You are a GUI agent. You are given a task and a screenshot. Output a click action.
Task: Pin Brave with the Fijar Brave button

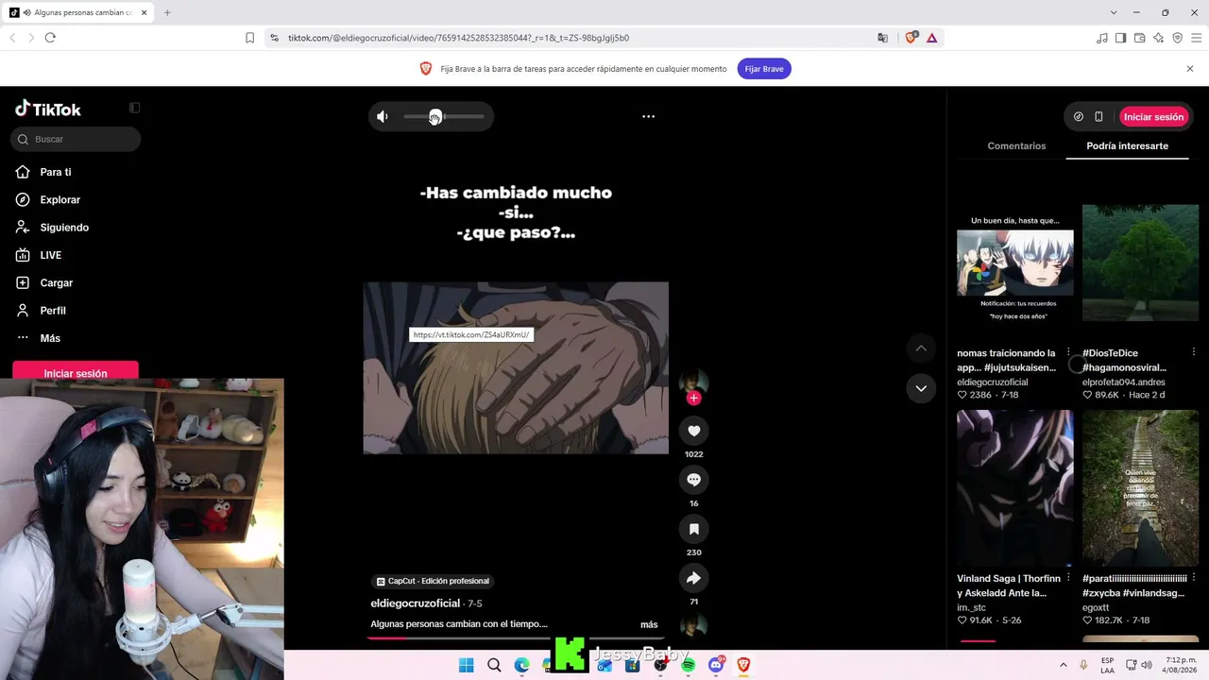point(764,69)
